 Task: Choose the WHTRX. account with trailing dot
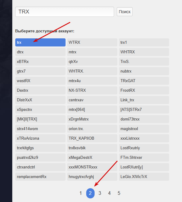pyautogui.click(x=92, y=71)
